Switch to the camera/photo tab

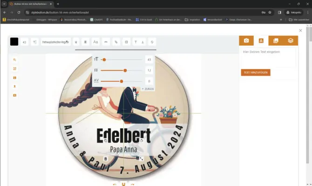(246, 40)
